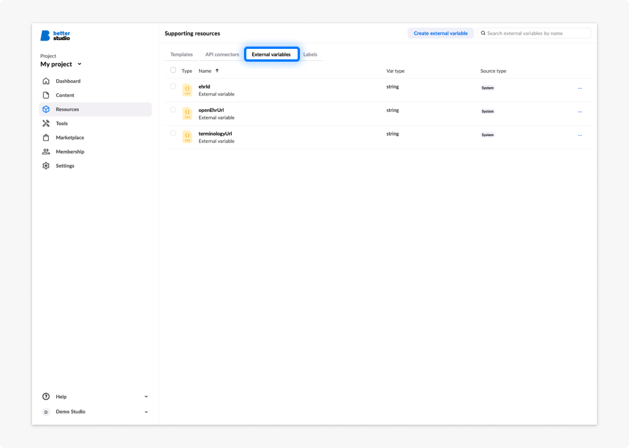Viewport: 629px width, 448px height.
Task: Click the Help question mark icon
Action: [46, 396]
